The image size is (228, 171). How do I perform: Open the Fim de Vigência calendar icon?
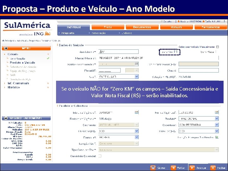[x=217, y=112]
